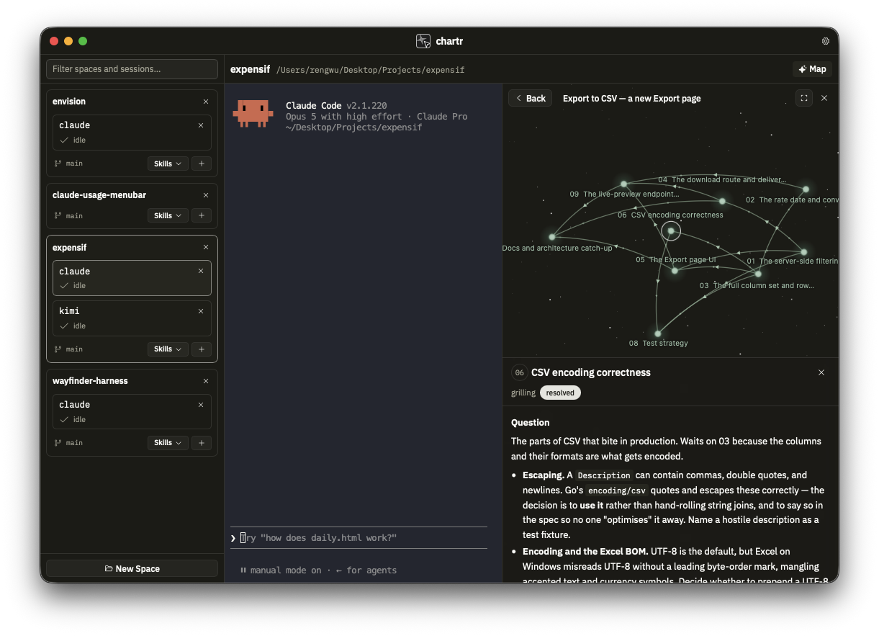Click idle status under kimi
The height and width of the screenshot is (636, 879).
tap(79, 326)
